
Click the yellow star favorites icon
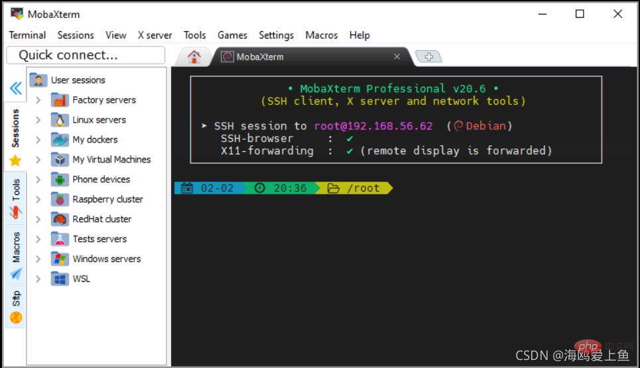click(x=15, y=160)
